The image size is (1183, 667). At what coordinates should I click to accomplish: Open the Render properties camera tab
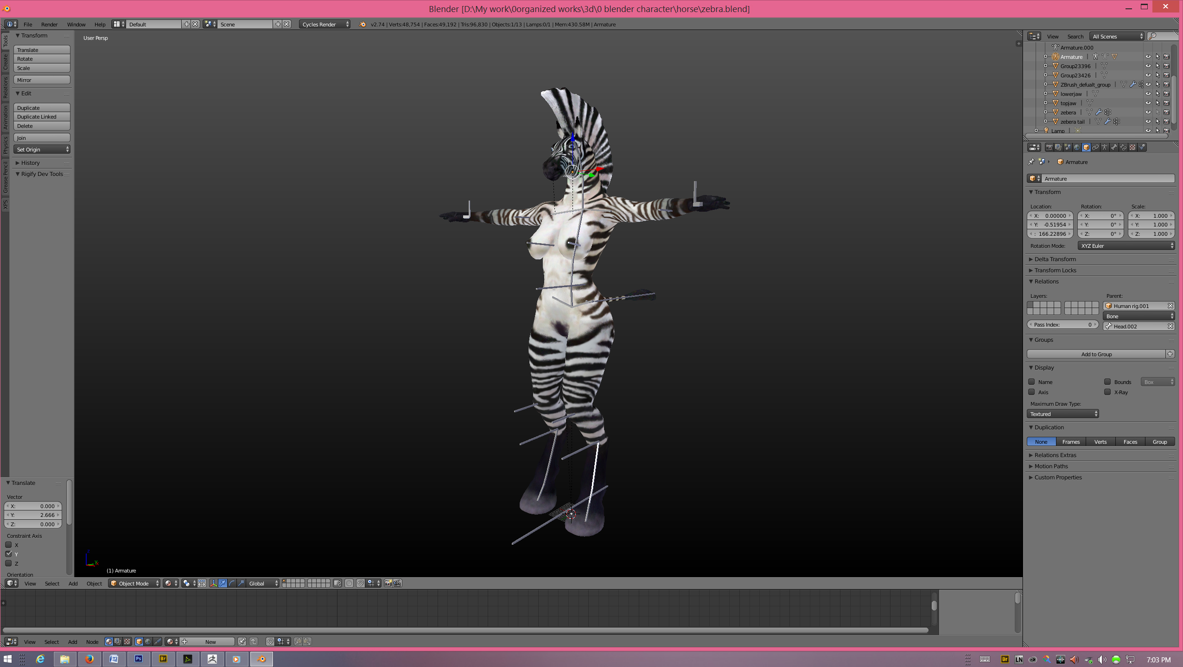(1049, 147)
